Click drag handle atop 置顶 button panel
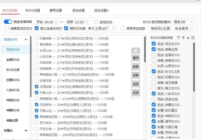Screen dimensions: 201x140 [136, 51]
